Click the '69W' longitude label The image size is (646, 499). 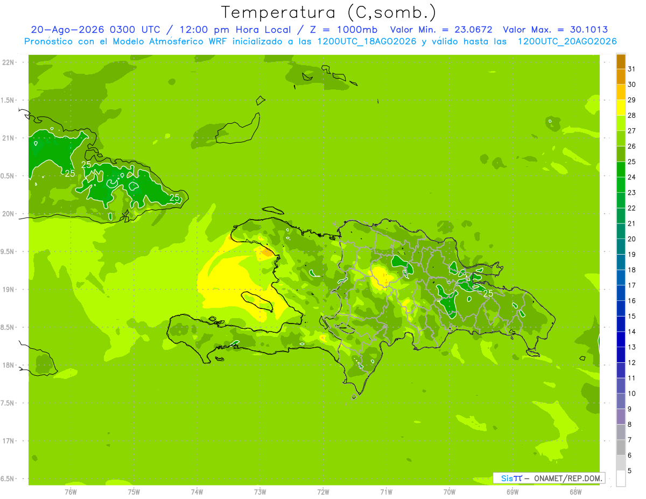click(x=512, y=491)
